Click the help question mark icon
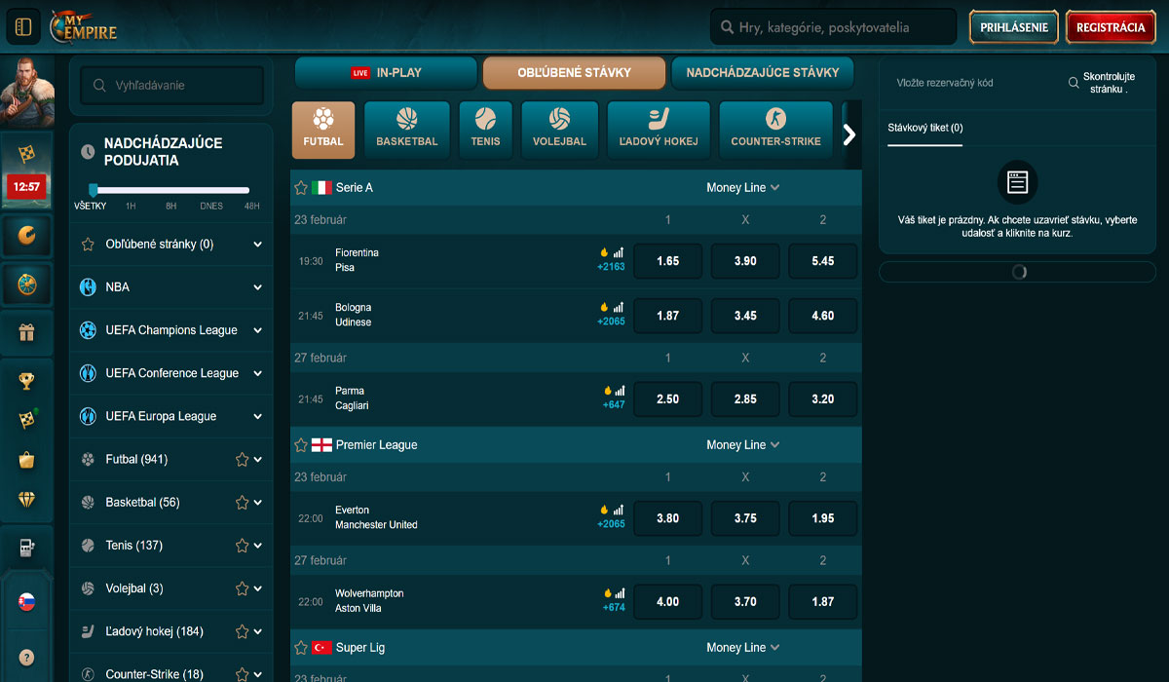This screenshot has height=682, width=1169. pyautogui.click(x=26, y=657)
